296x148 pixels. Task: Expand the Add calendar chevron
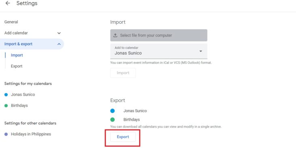tap(59, 33)
